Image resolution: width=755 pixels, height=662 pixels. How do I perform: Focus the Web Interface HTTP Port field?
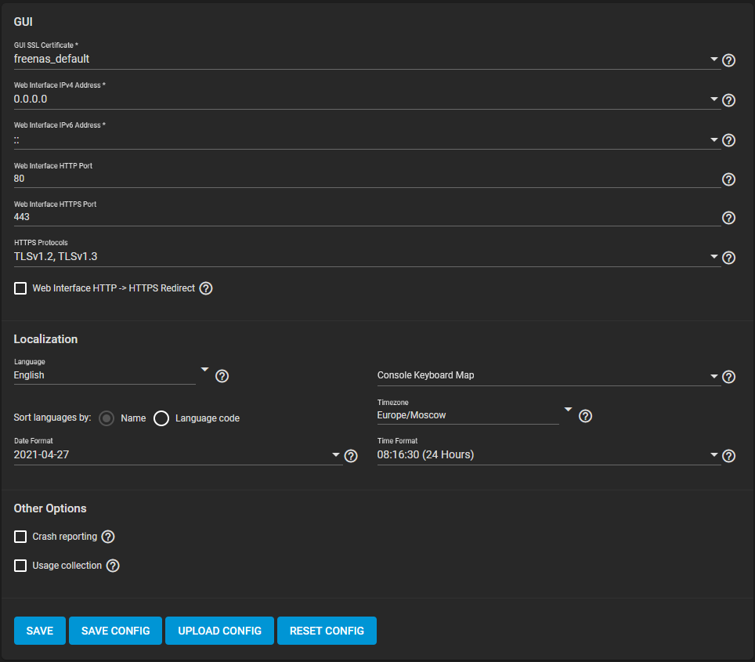coord(367,179)
